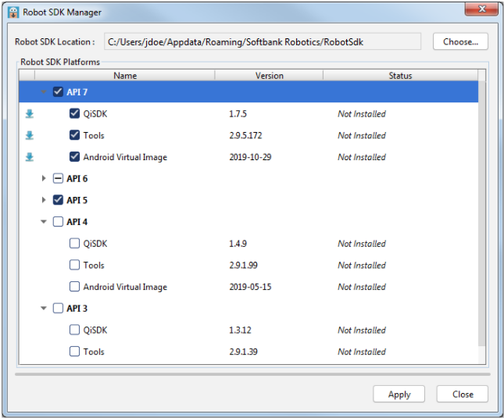
Task: Click version text 1.7.5
Action: pos(238,114)
